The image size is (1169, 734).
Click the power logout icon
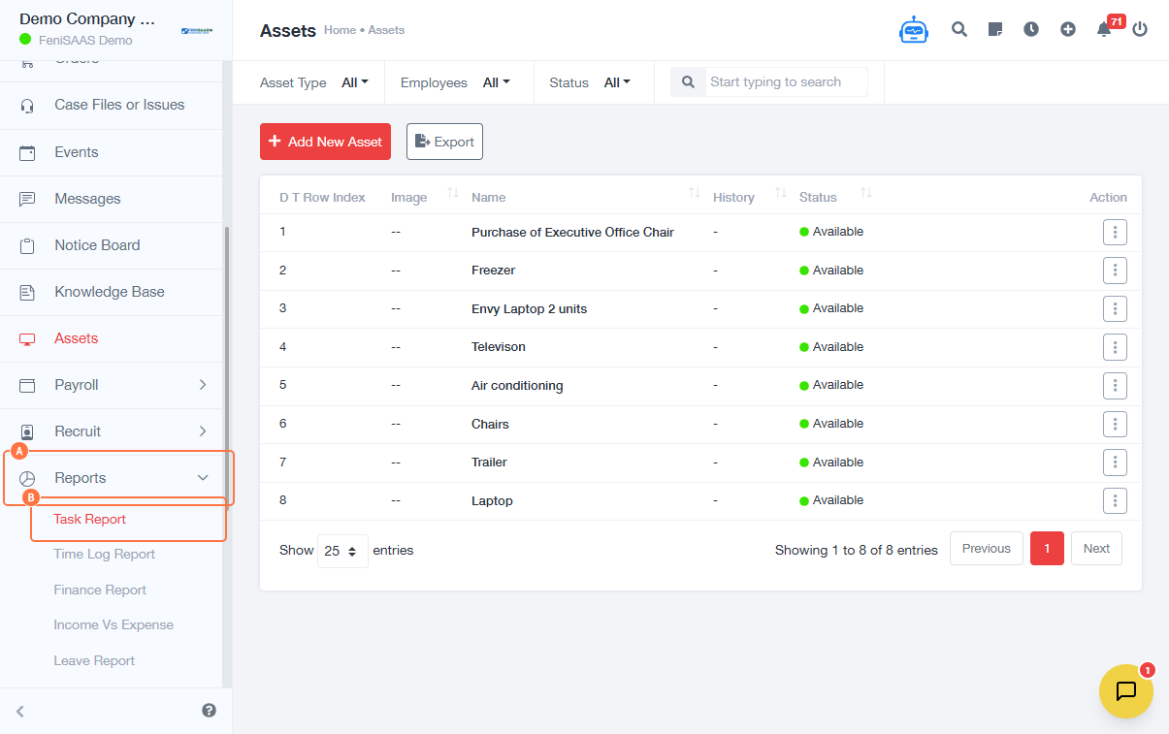point(1140,29)
